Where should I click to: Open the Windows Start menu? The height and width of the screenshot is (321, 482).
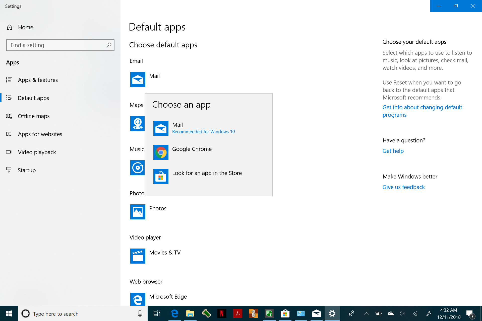point(9,313)
